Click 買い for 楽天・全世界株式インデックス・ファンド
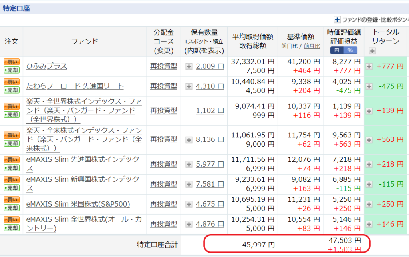 [12, 106]
